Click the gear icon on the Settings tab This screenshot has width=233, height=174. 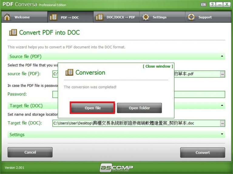point(146,17)
